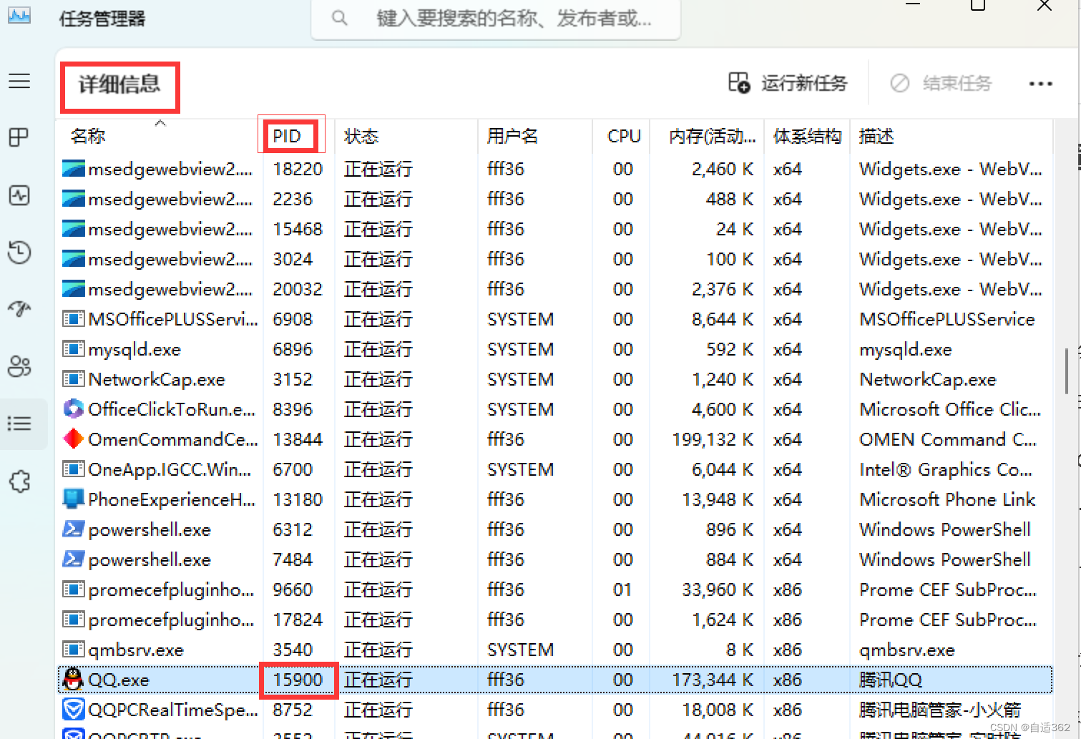
Task: Select the mysqld.exe process name
Action: 134,349
